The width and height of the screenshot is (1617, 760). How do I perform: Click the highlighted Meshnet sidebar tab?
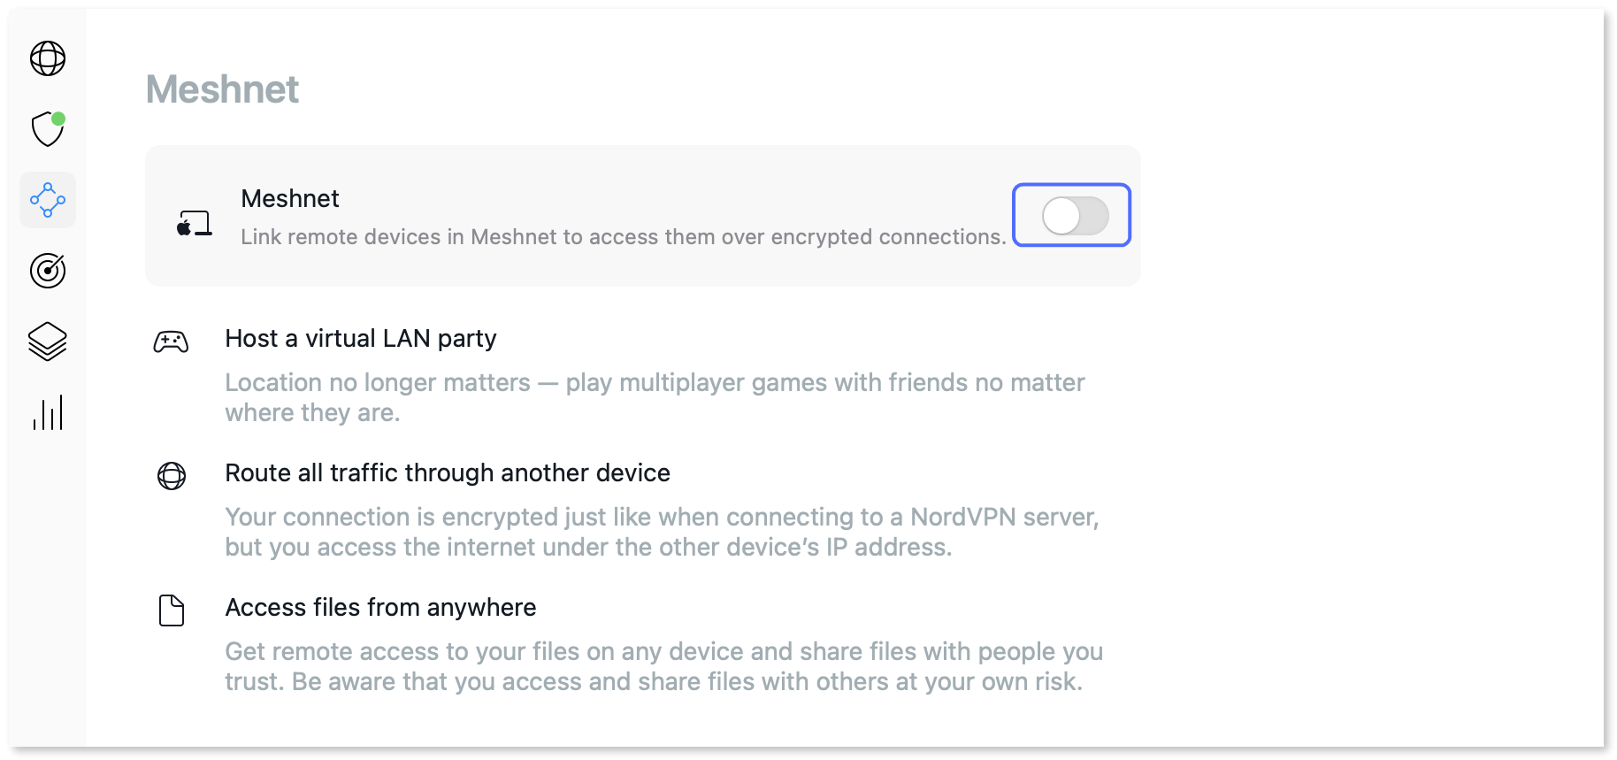point(48,200)
